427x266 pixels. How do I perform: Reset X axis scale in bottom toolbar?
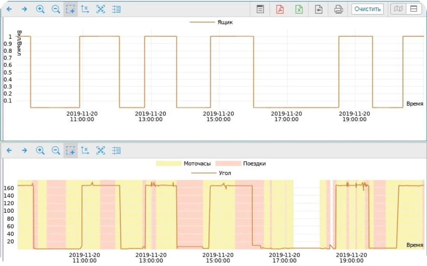point(85,150)
